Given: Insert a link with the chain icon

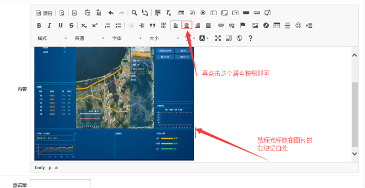Looking at the screenshot, I should coord(221,26).
